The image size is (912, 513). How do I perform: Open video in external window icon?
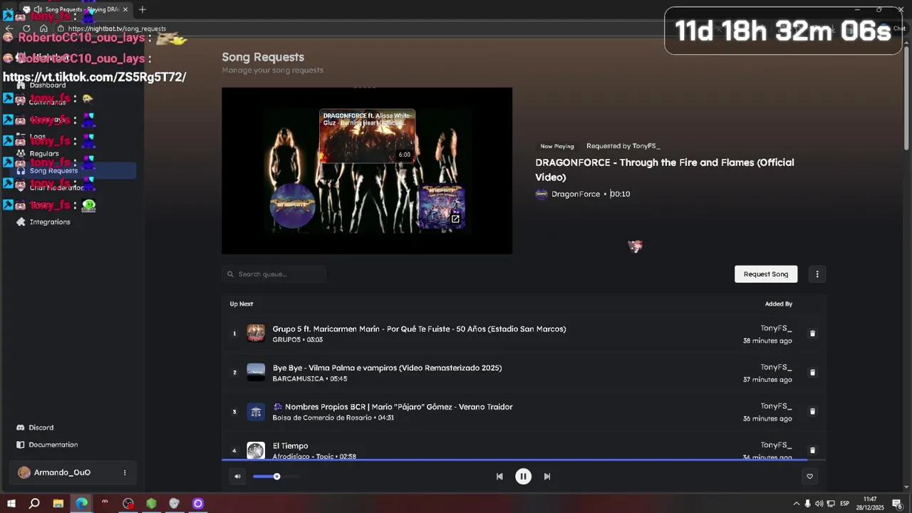(455, 219)
